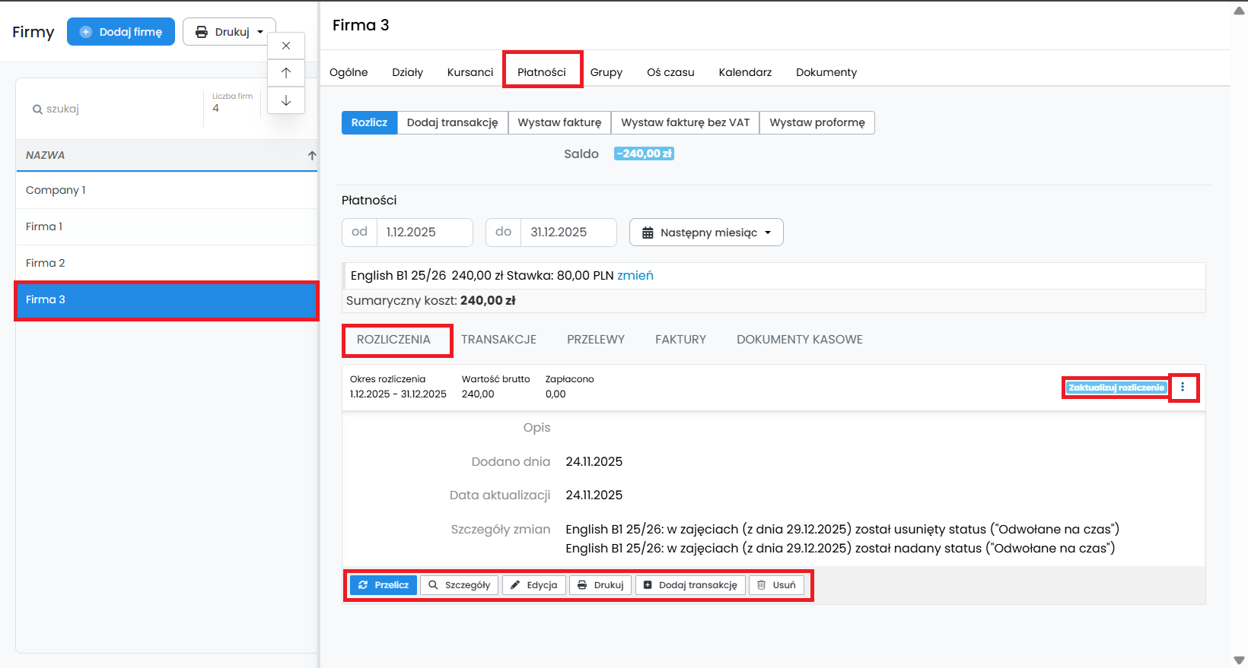This screenshot has height=668, width=1248.
Task: Toggle sort by NAZWA column arrow
Action: [x=311, y=155]
